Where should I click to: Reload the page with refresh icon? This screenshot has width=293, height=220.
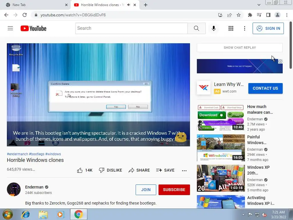25,15
